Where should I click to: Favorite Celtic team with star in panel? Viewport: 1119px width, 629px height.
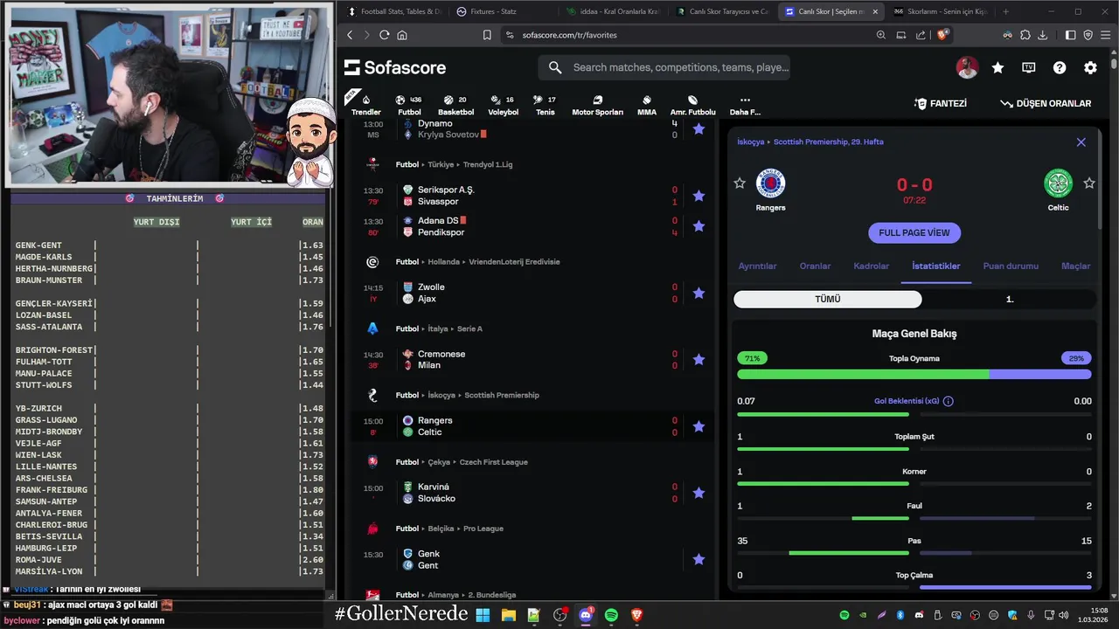[x=1089, y=183]
